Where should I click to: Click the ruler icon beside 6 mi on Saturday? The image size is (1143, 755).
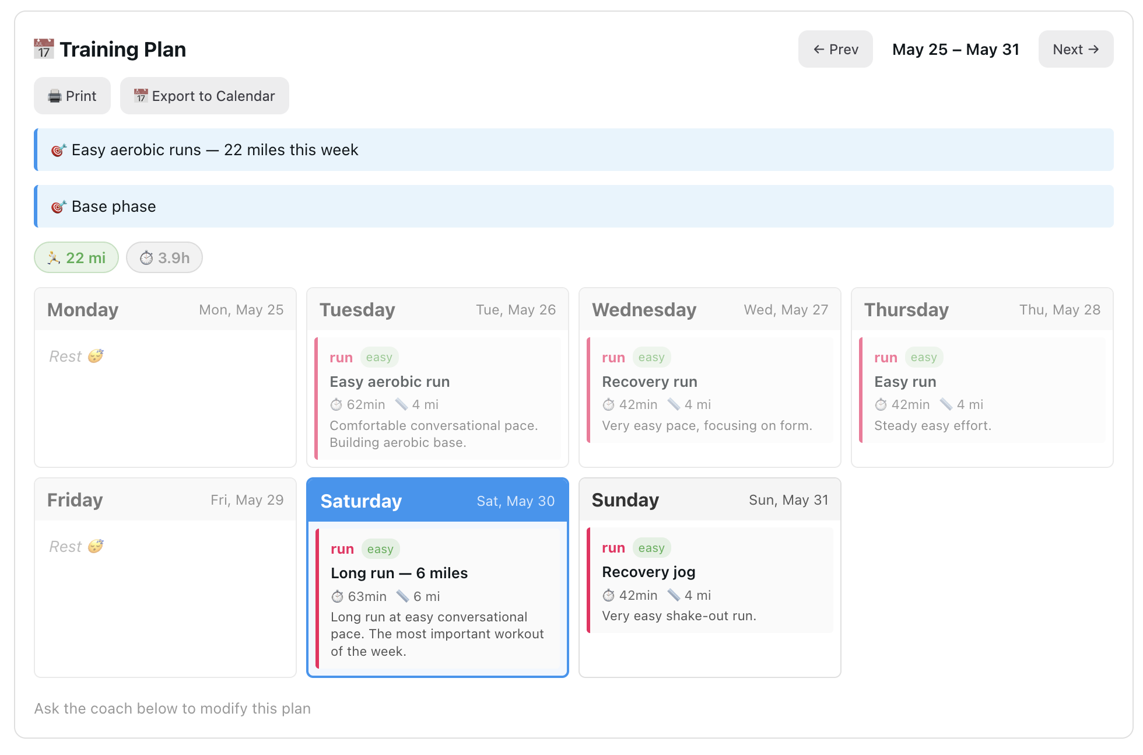402,596
